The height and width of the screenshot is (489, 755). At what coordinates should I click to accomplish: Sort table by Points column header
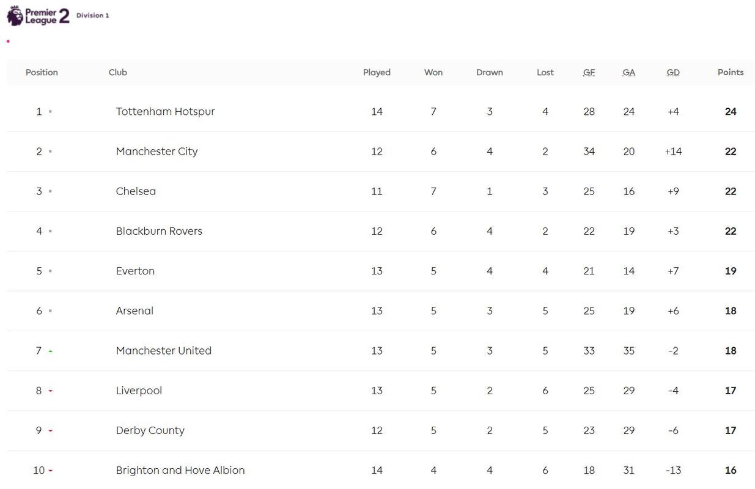click(x=731, y=72)
